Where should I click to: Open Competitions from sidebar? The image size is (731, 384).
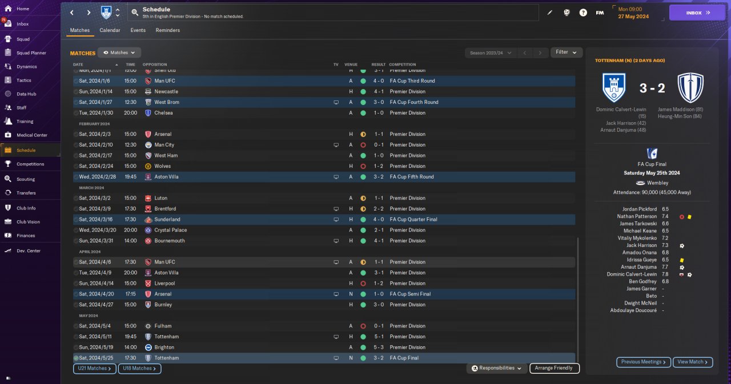point(30,164)
